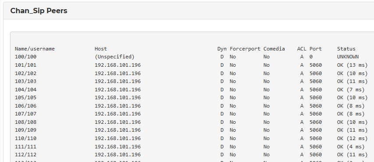The image size is (374, 162).
Task: Click peer name 109/109
Action: click(x=25, y=130)
